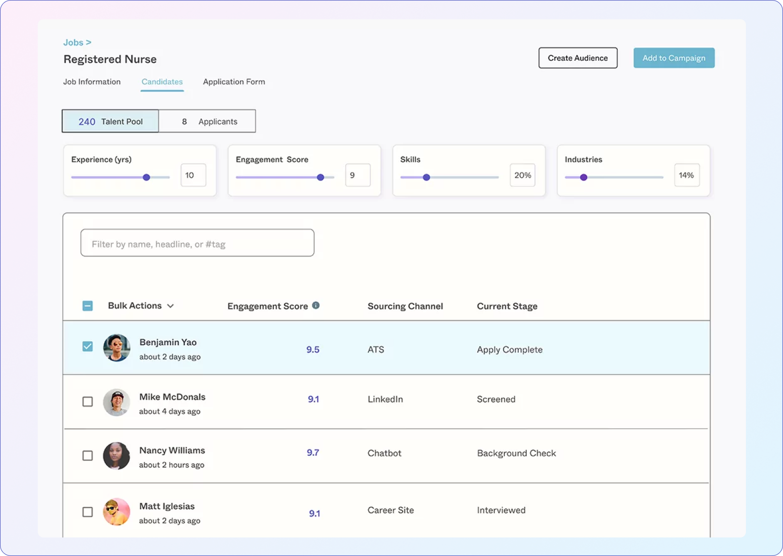
Task: Open Matt Iglesias' profile avatar
Action: click(116, 512)
